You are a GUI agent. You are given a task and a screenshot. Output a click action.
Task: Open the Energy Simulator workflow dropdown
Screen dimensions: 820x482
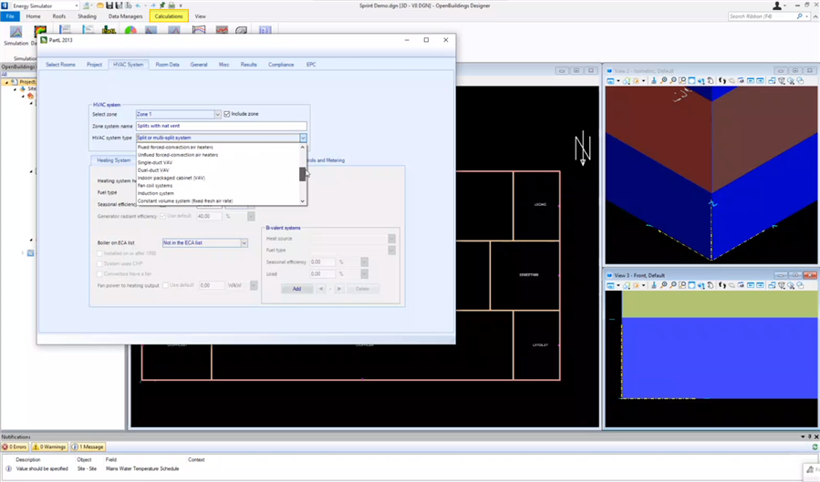click(77, 5)
